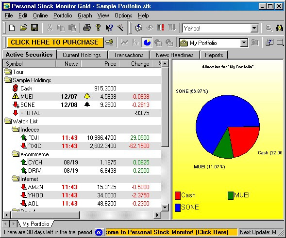The width and height of the screenshot is (286, 238).
Task: Click the green MUEI legend swatch
Action: coord(231,195)
